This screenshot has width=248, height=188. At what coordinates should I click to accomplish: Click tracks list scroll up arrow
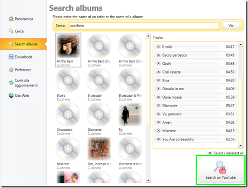pyautogui.click(x=241, y=44)
